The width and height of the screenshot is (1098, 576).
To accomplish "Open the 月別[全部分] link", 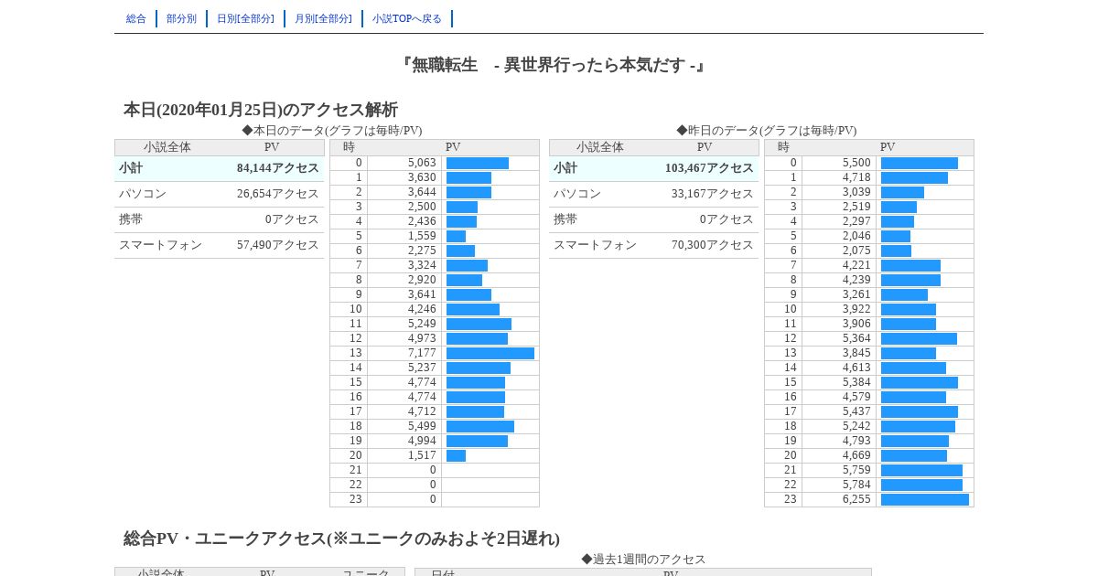I will 323,18.
